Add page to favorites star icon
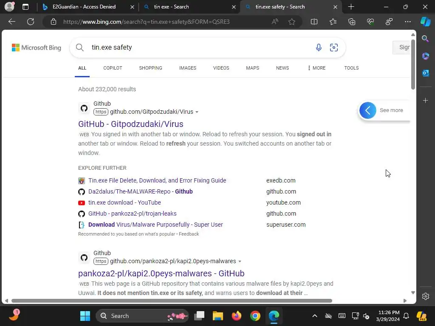This screenshot has height=326, width=435. [x=291, y=22]
